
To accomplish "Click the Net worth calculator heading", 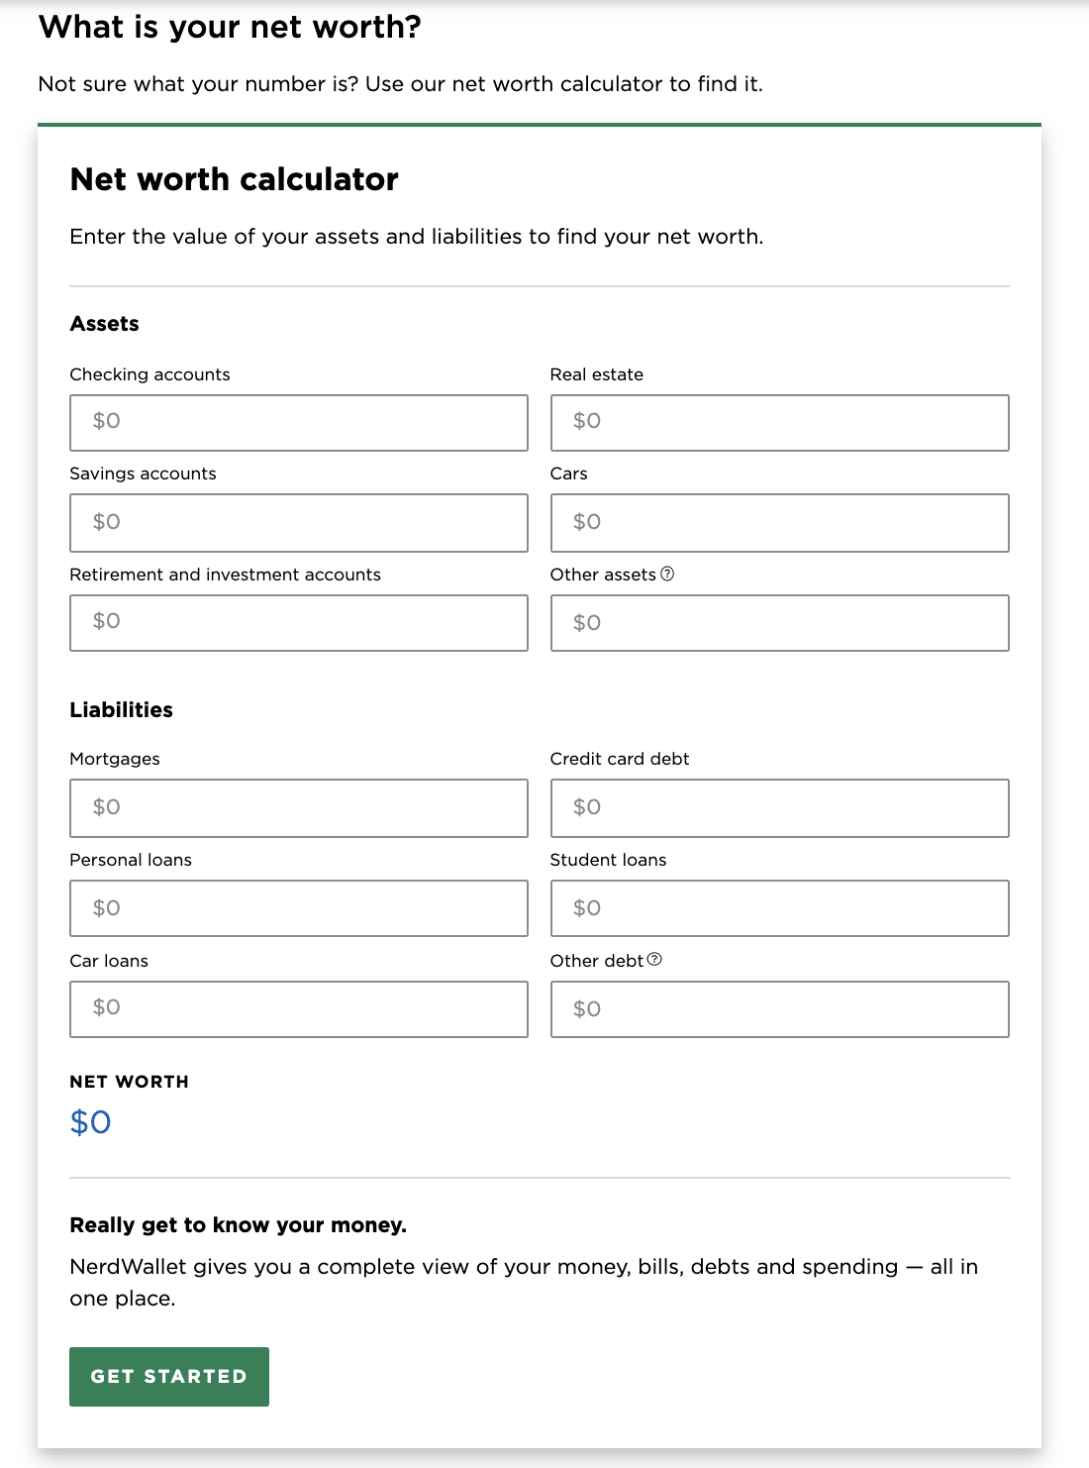I will 234,179.
